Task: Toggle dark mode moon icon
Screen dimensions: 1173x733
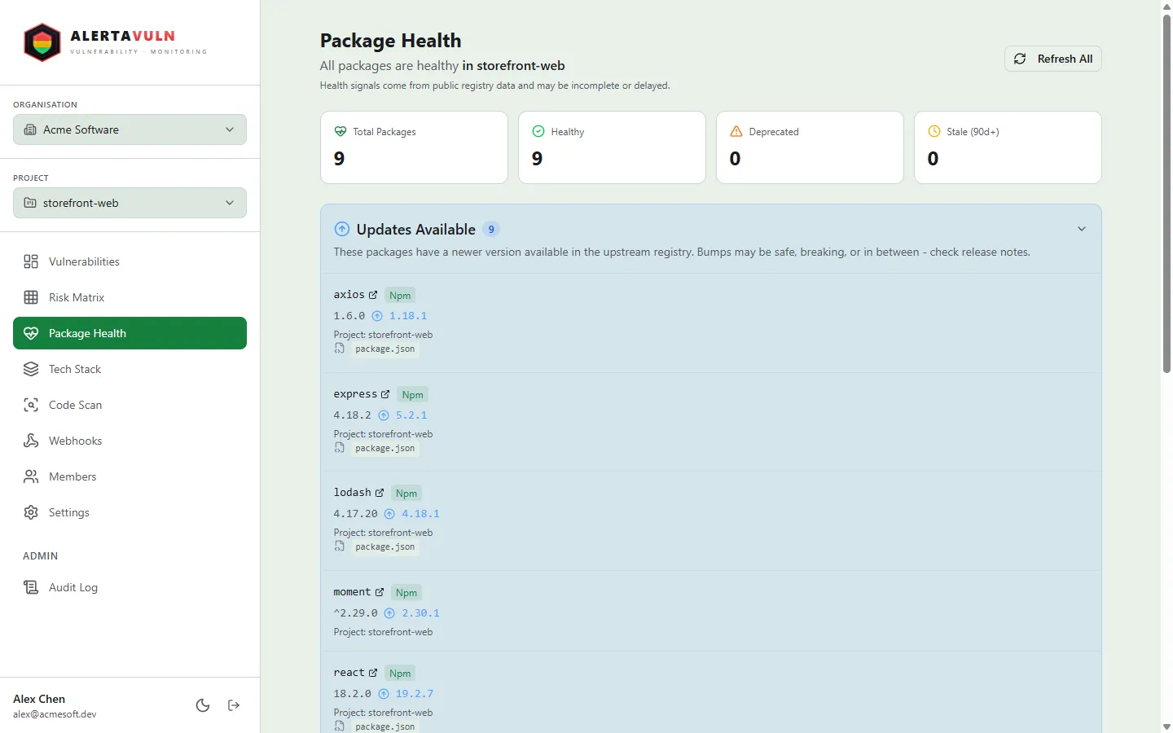Action: (x=203, y=705)
